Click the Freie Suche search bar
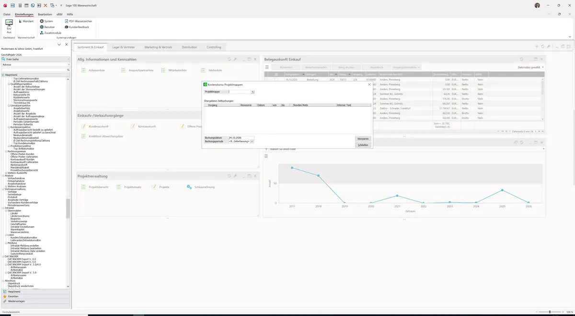The height and width of the screenshot is (316, 575). click(x=35, y=59)
